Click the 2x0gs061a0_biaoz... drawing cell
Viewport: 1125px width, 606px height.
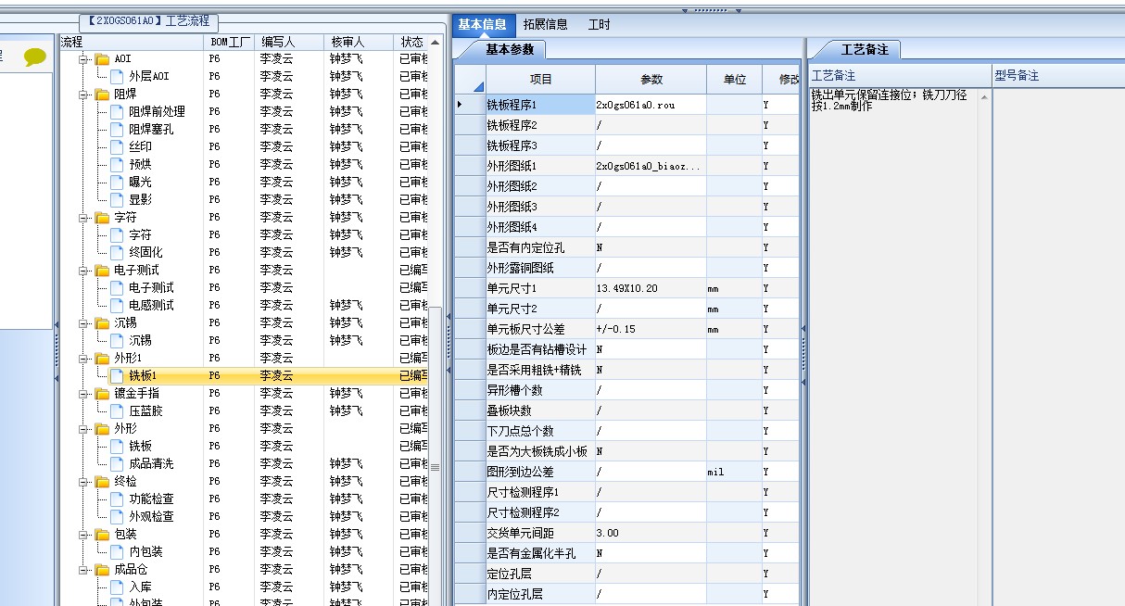pyautogui.click(x=651, y=166)
